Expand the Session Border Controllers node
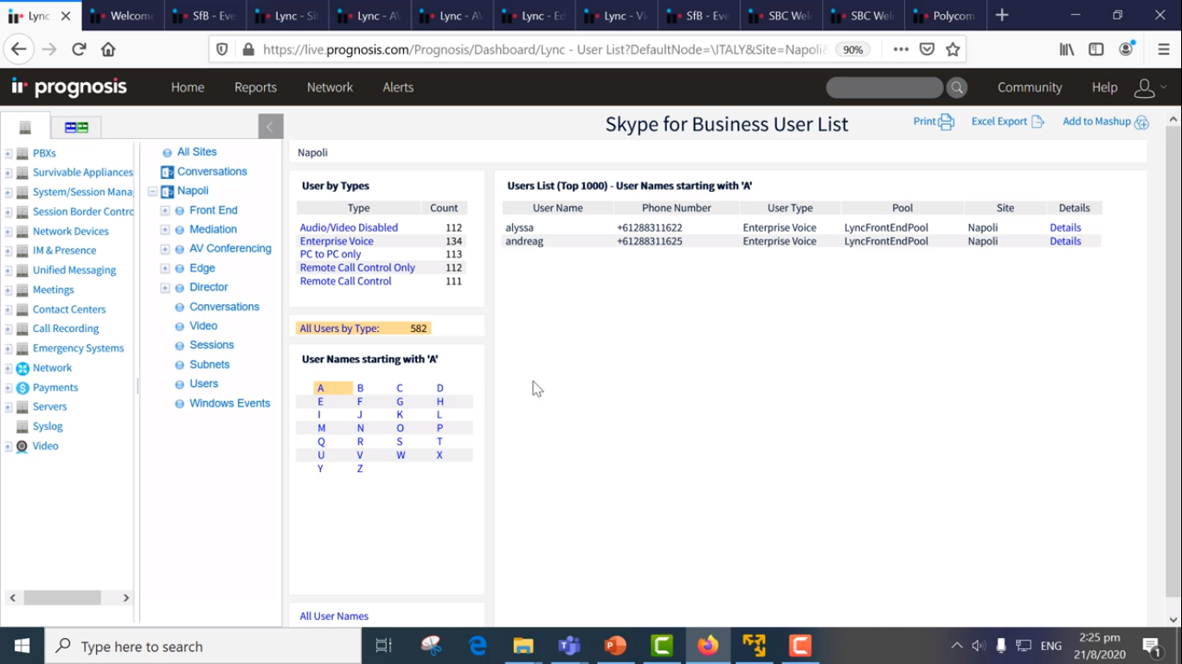Viewport: 1182px width, 664px height. tap(8, 213)
